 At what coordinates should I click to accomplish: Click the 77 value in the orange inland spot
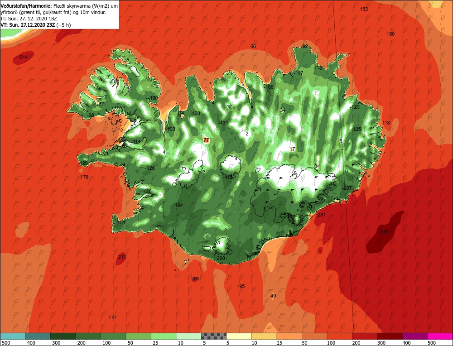click(x=206, y=140)
